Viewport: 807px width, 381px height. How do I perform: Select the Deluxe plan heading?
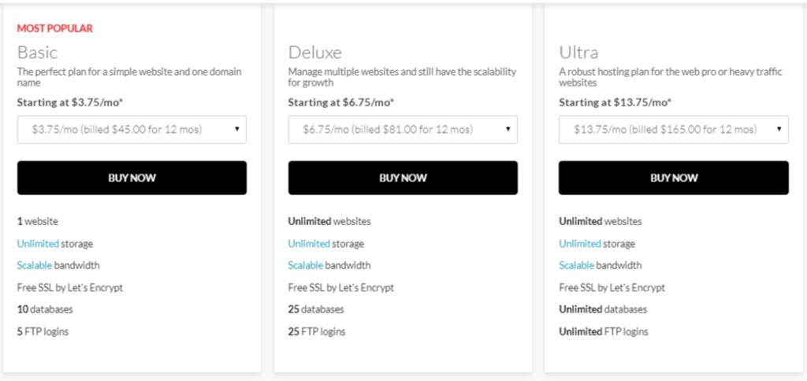314,53
